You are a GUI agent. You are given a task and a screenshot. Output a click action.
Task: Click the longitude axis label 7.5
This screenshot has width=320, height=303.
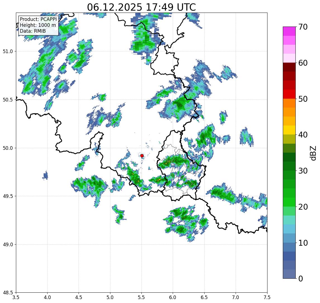point(267,297)
